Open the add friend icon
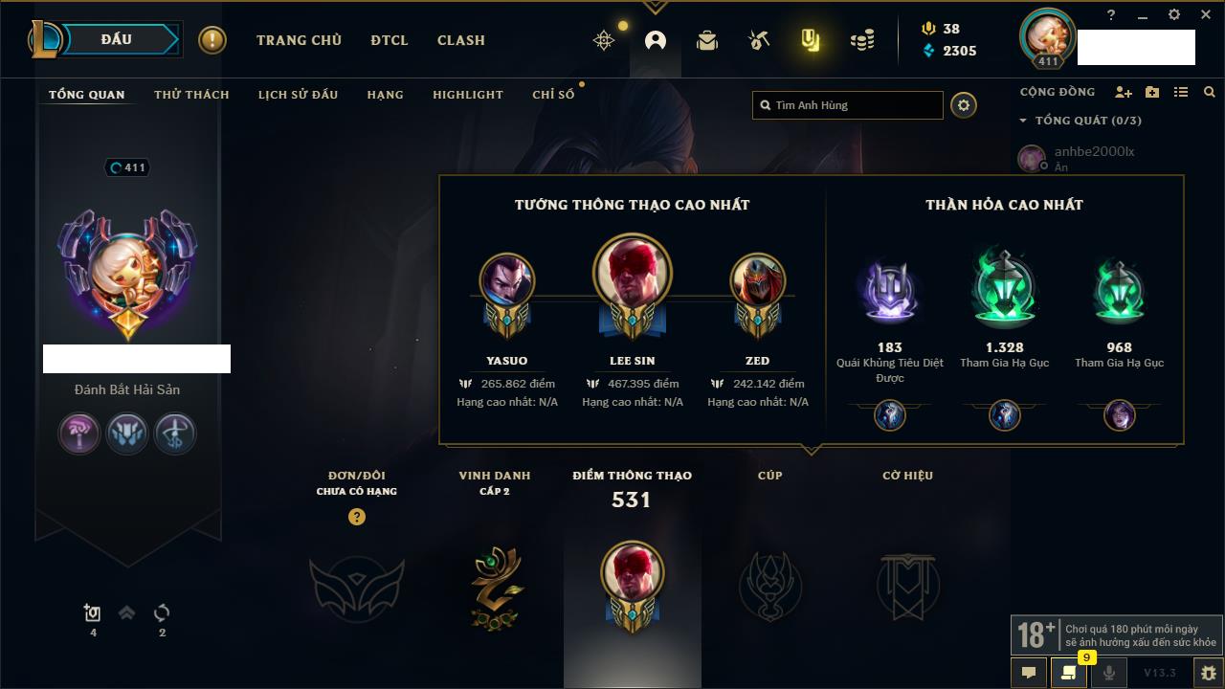Image resolution: width=1225 pixels, height=689 pixels. [1124, 92]
